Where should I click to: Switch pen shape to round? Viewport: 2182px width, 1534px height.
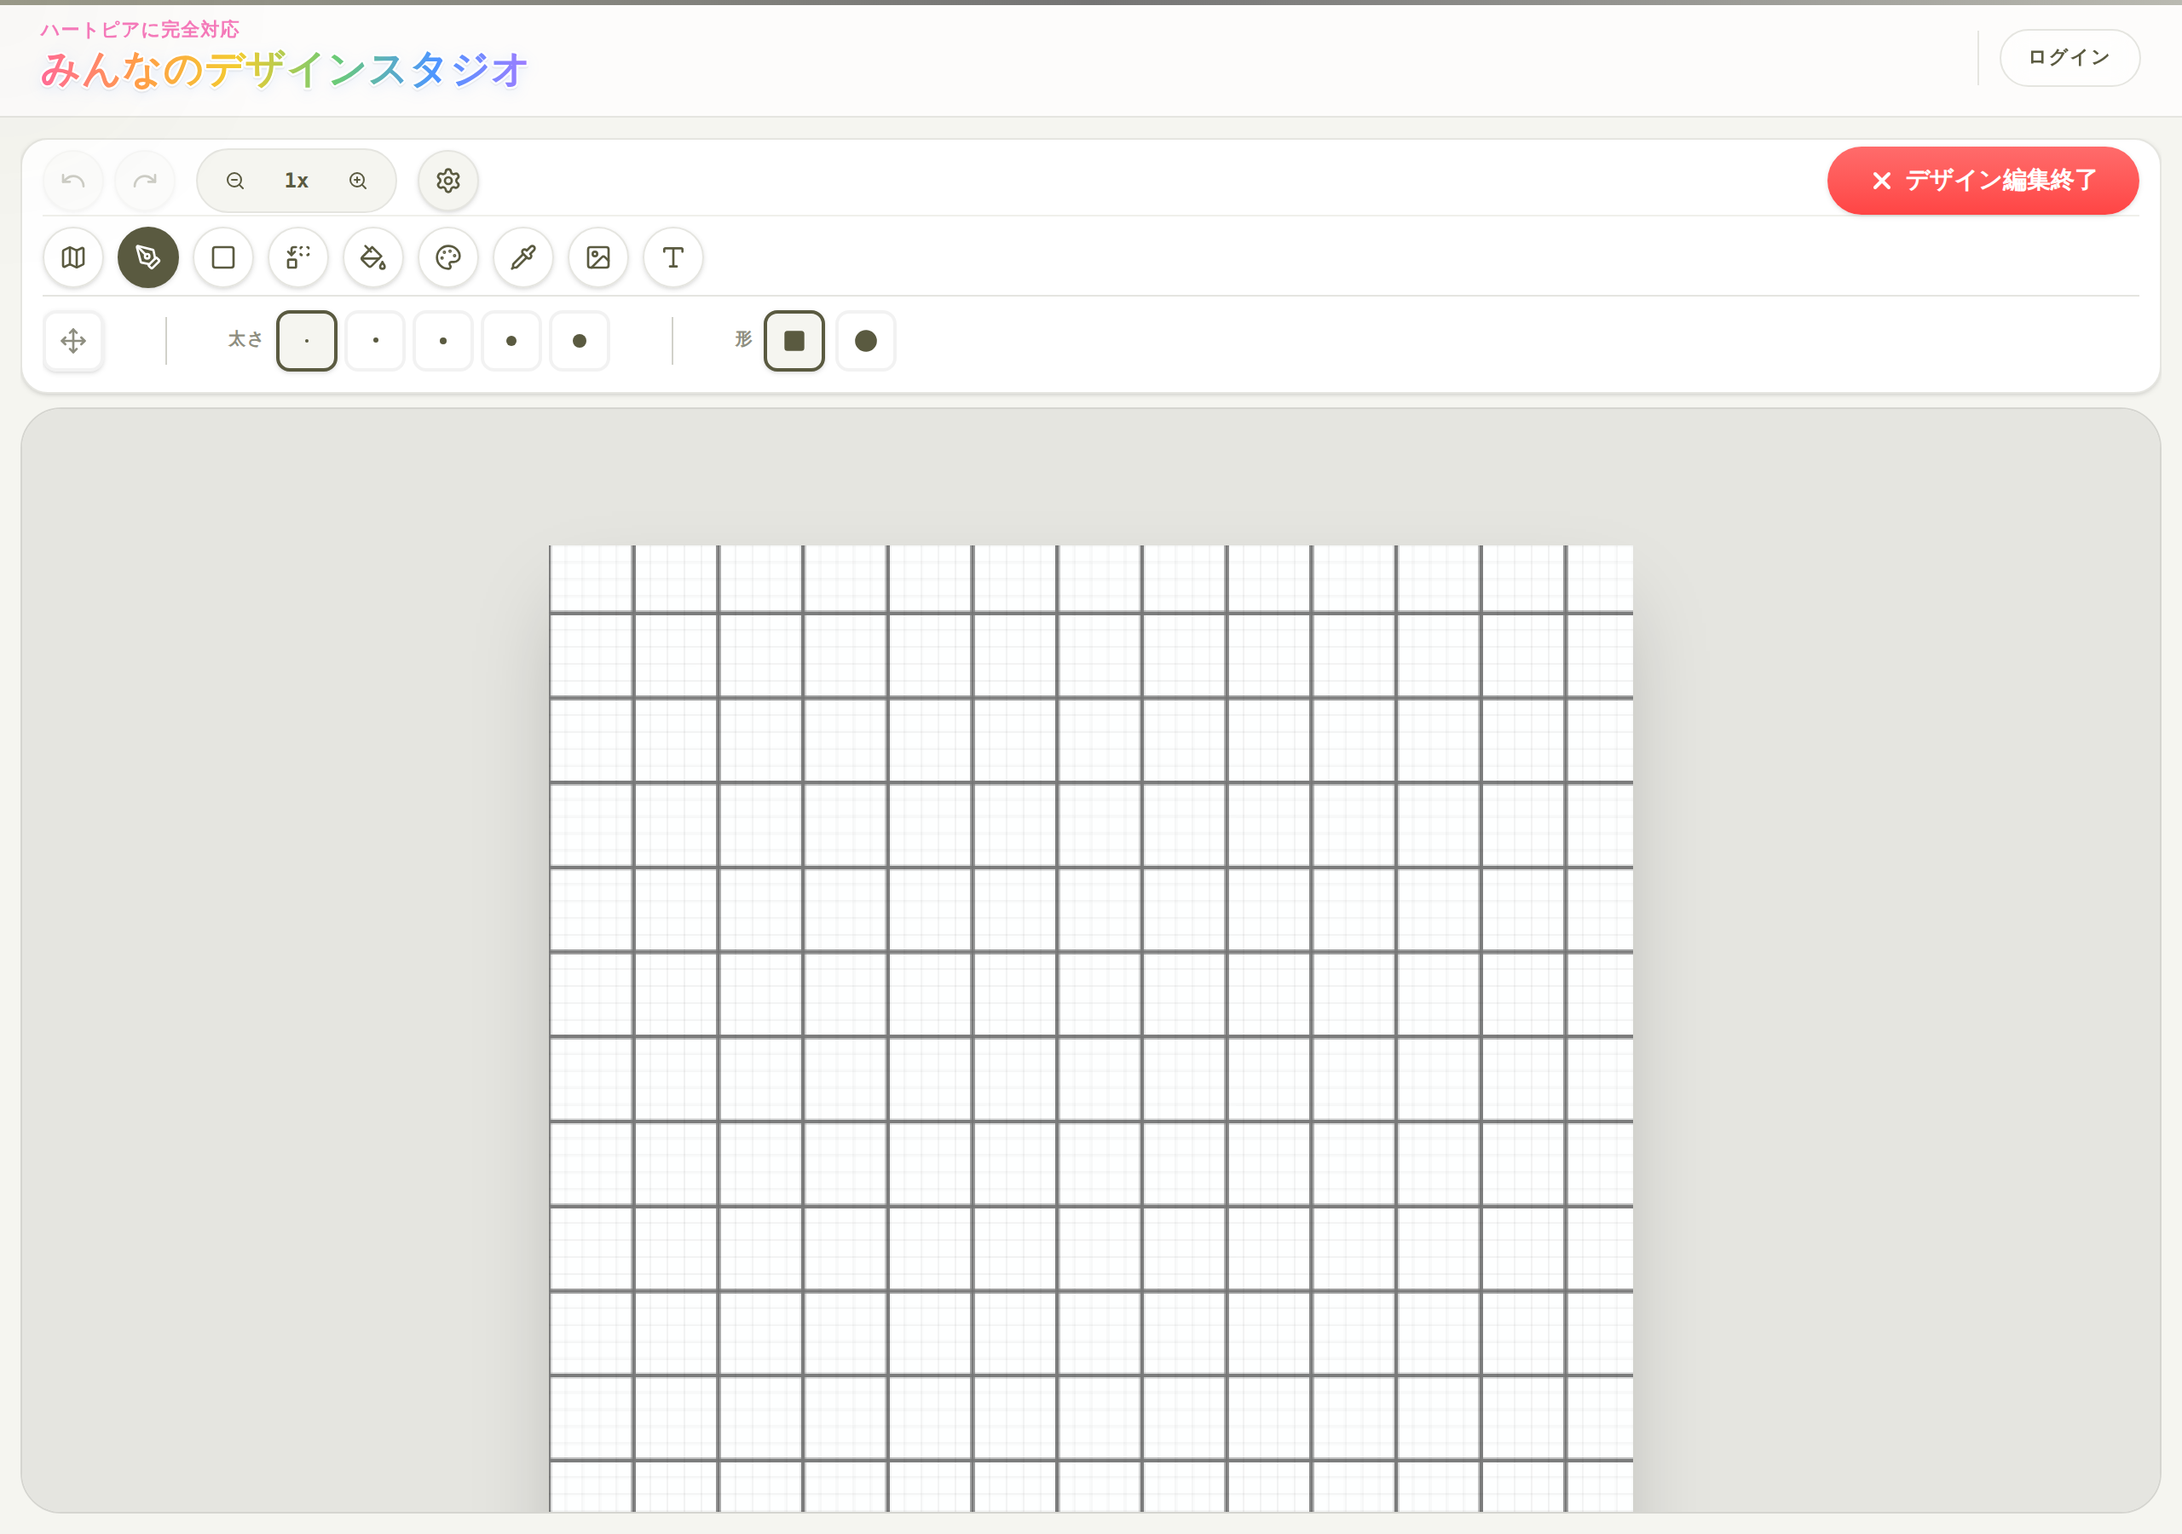pyautogui.click(x=866, y=341)
